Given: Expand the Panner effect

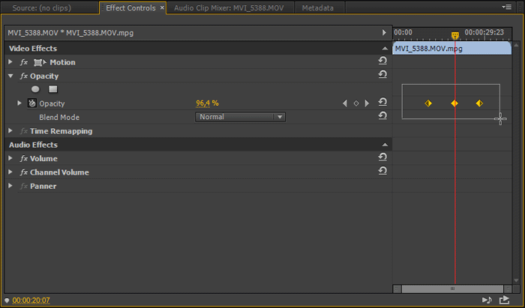Looking at the screenshot, I should [10, 186].
